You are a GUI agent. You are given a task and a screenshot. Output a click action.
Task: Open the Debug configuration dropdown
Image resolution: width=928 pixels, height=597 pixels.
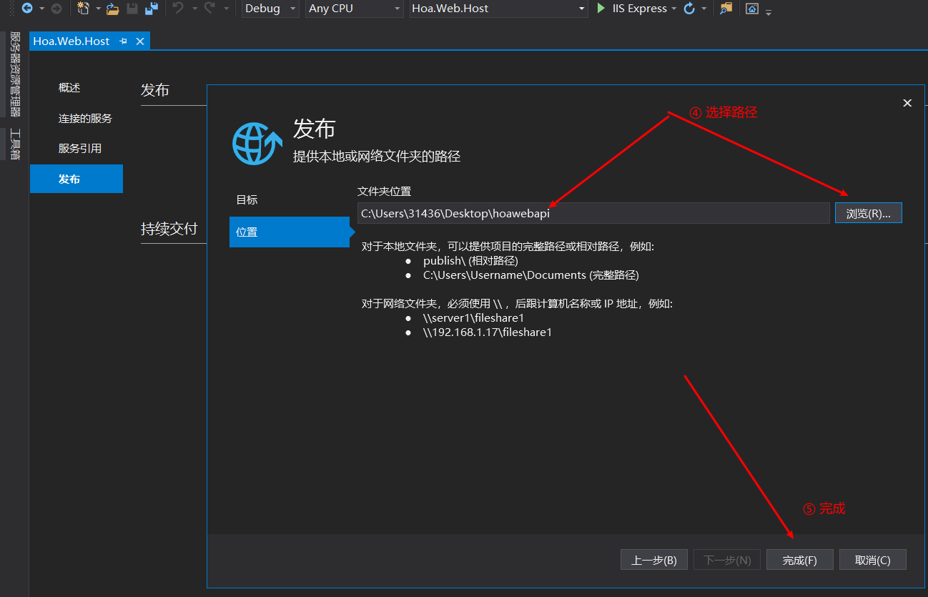pyautogui.click(x=270, y=9)
